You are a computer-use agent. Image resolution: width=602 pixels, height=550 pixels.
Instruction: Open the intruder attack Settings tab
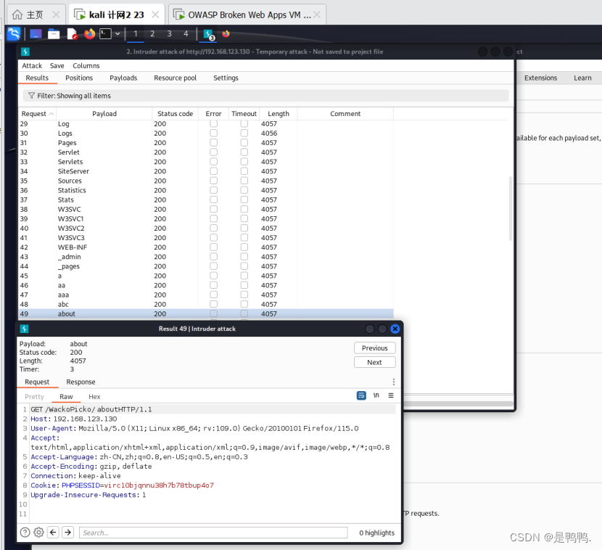(226, 78)
